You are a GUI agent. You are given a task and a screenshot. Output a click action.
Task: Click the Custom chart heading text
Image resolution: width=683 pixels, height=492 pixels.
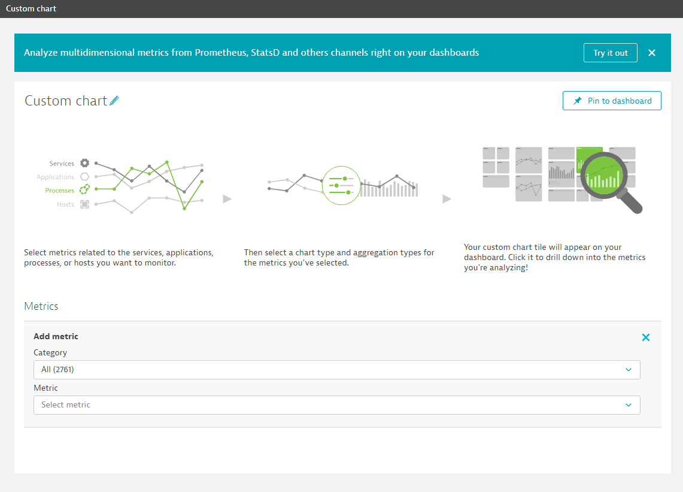click(66, 101)
